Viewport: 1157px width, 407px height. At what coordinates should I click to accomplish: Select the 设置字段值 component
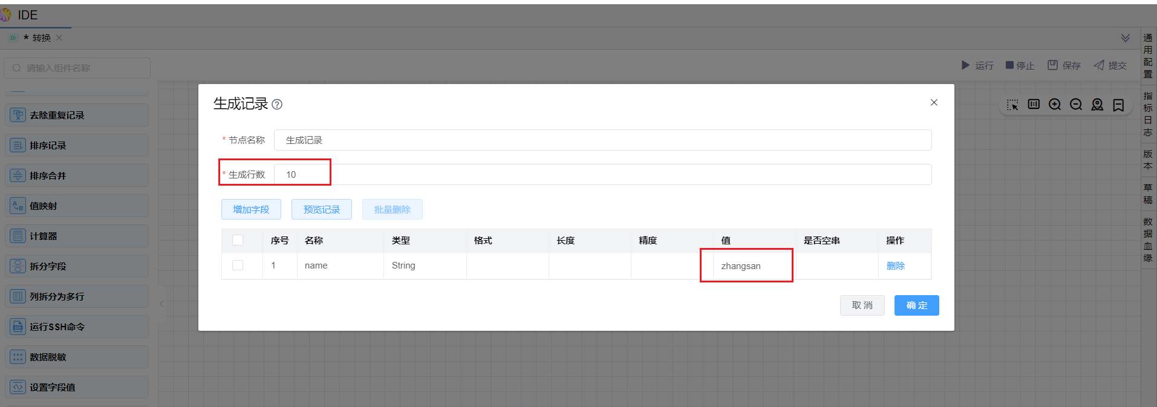[x=77, y=387]
